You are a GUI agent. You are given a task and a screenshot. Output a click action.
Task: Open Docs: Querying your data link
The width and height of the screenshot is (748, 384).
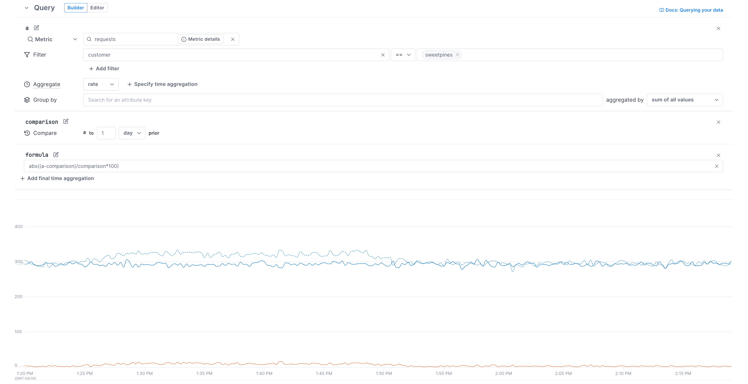point(691,10)
